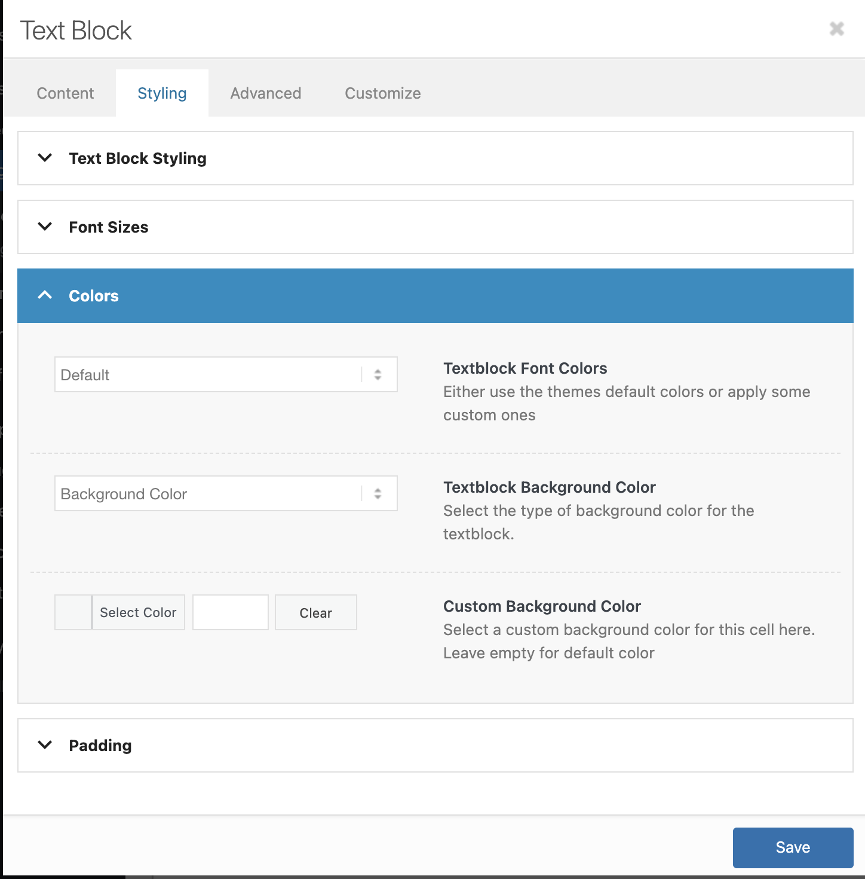Image resolution: width=865 pixels, height=879 pixels.
Task: Click the Font Sizes chevron icon
Action: tap(45, 227)
